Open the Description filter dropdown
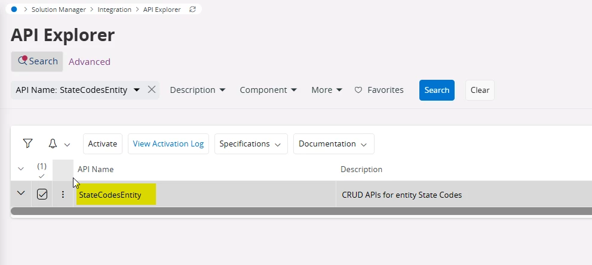Image resolution: width=592 pixels, height=265 pixels. (198, 90)
